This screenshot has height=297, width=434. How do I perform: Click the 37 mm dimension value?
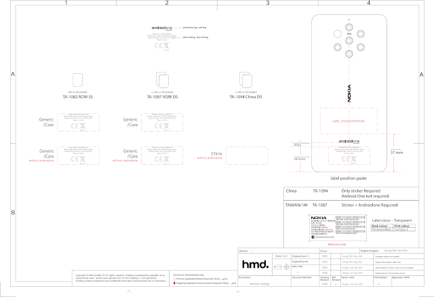[397, 153]
